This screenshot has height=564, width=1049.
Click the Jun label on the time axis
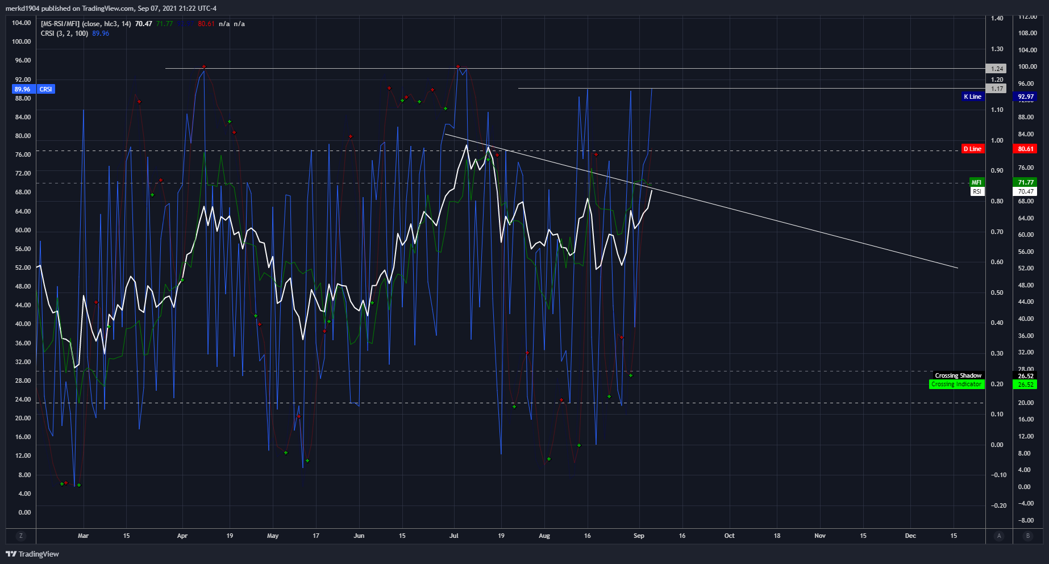[x=359, y=536]
